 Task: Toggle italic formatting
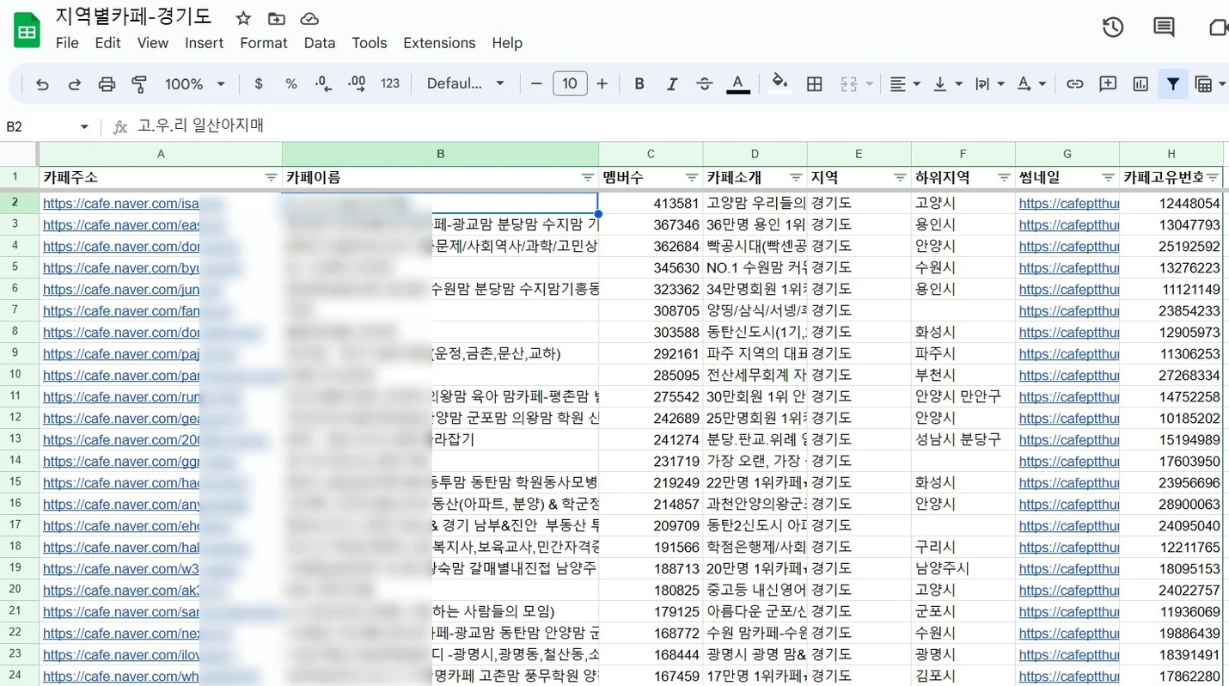pyautogui.click(x=672, y=84)
